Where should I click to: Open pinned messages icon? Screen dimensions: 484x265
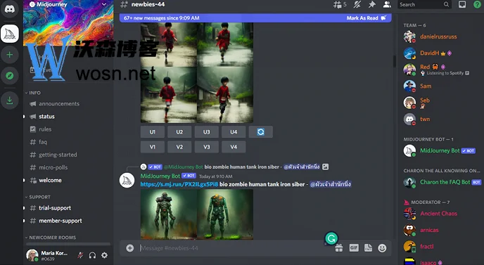pos(372,4)
